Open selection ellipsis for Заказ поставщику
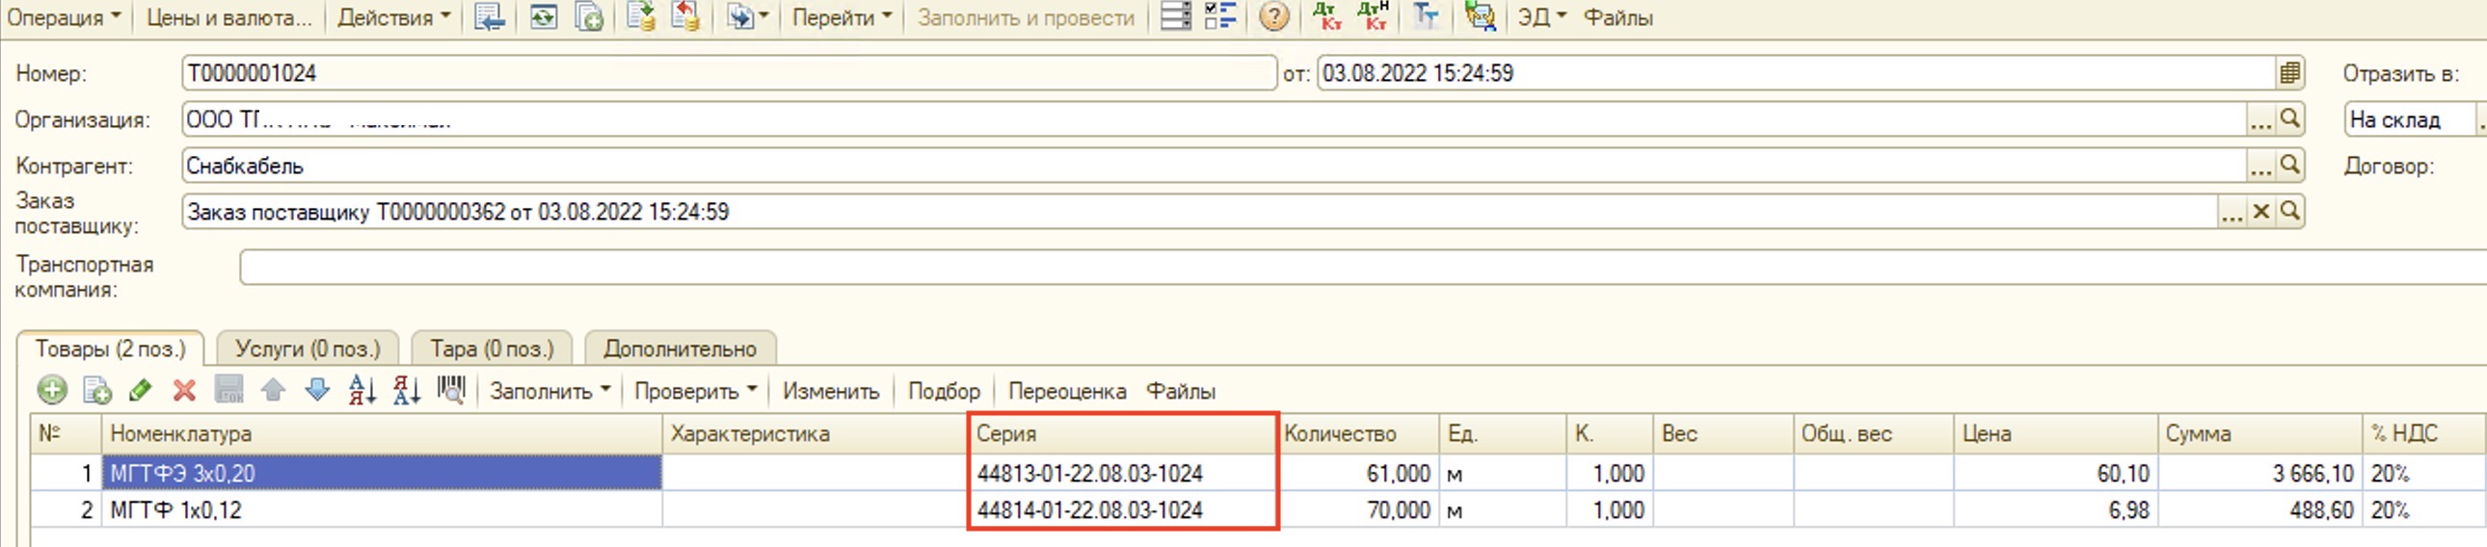2487x547 pixels. click(2233, 211)
